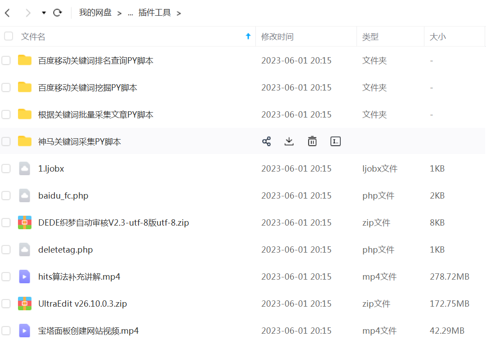
Task: Tick checkbox for baidu_fc.php
Action: [6, 195]
